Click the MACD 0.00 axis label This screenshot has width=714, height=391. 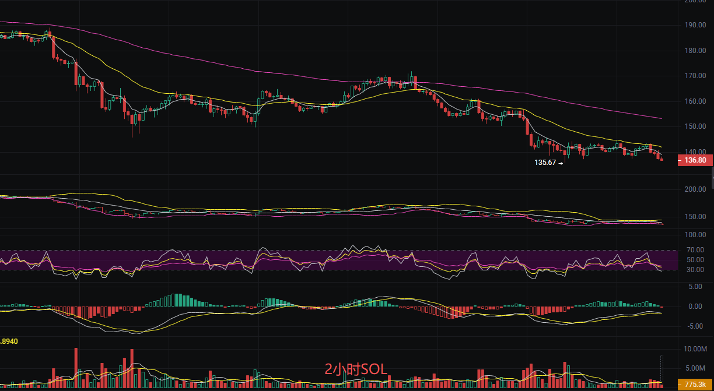point(695,307)
